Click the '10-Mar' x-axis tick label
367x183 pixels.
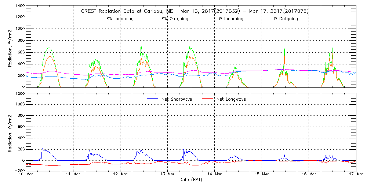click(x=26, y=175)
